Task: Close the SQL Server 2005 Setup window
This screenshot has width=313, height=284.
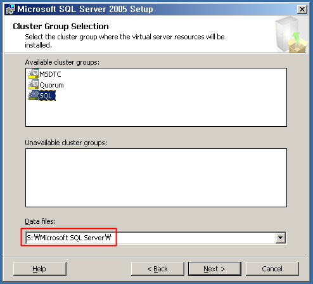Action: pyautogui.click(x=302, y=10)
